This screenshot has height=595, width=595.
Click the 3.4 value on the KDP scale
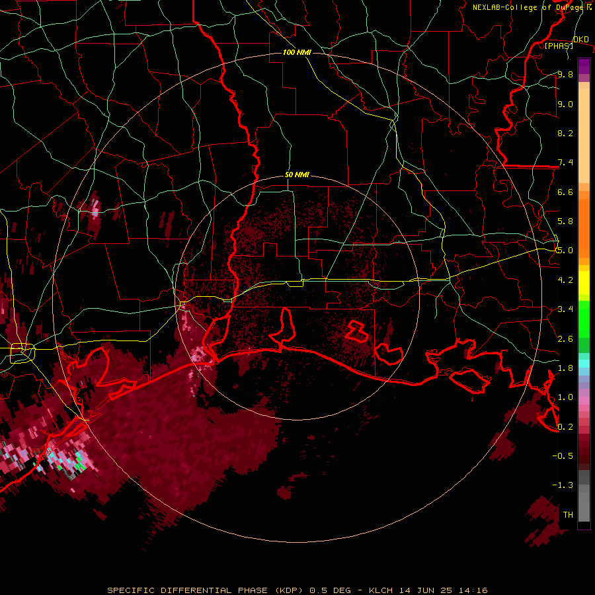coord(565,309)
